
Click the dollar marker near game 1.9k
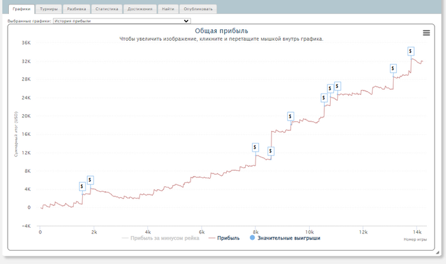[x=90, y=180]
